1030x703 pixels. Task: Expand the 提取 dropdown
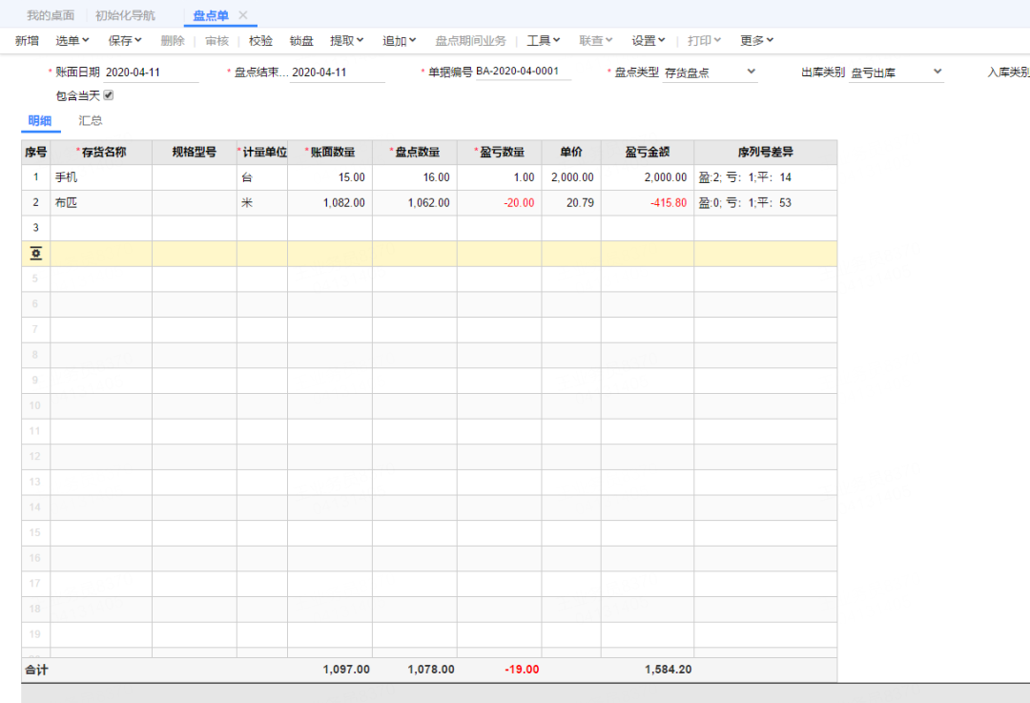tap(346, 41)
